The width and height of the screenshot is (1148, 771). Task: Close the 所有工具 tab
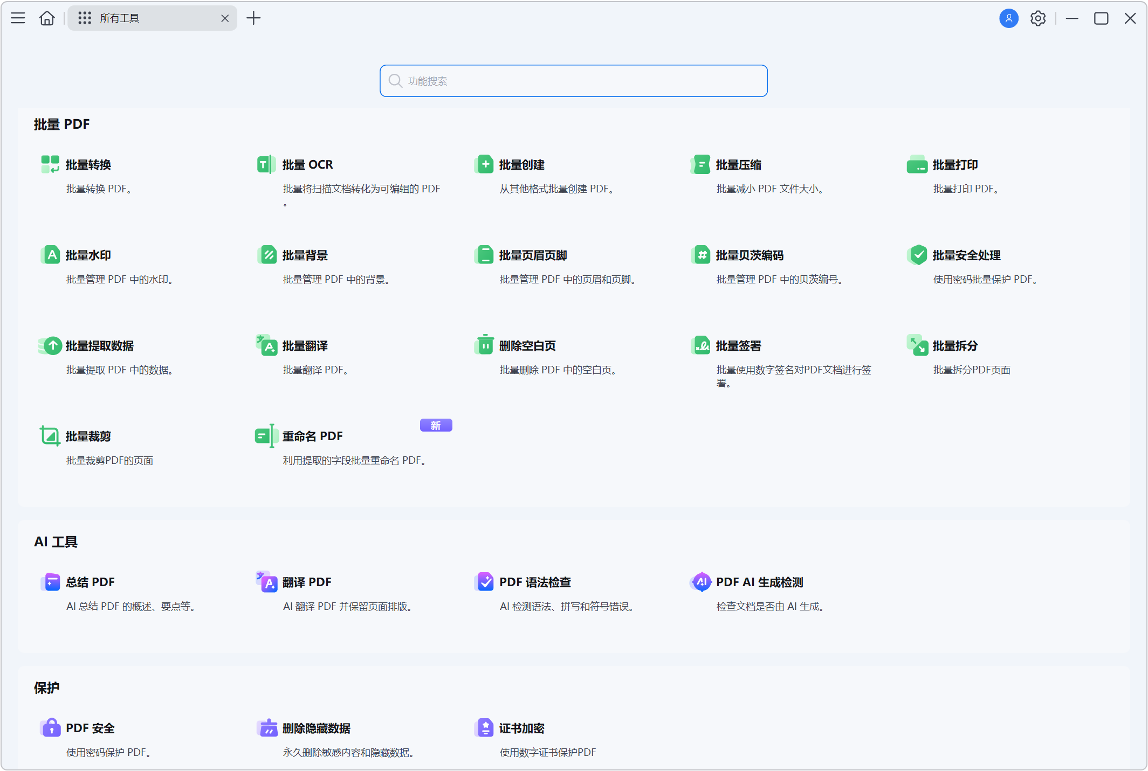pos(225,18)
